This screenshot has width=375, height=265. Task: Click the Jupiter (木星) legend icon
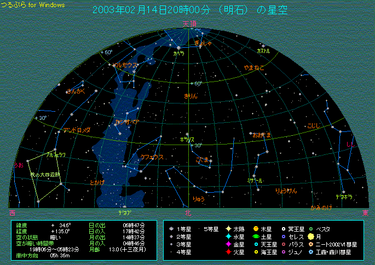click(256, 229)
